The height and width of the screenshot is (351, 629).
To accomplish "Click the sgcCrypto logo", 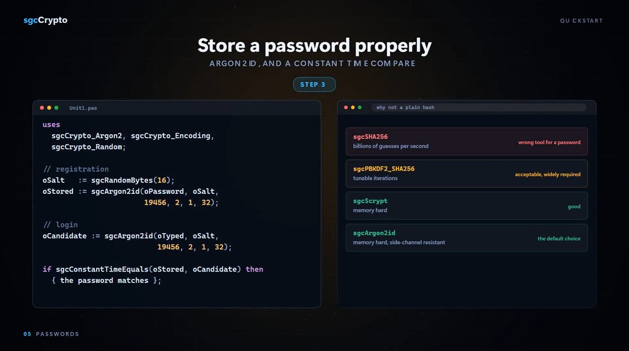I will [x=45, y=20].
